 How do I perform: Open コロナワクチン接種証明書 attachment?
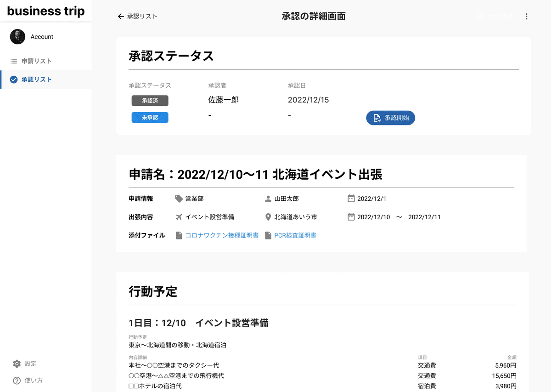(222, 235)
